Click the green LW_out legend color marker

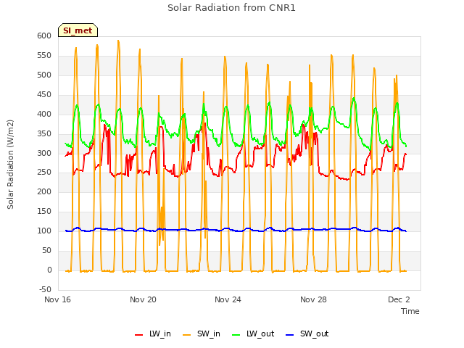[x=236, y=335]
